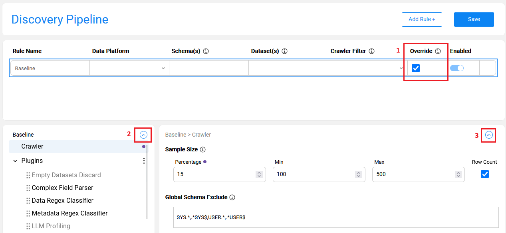Screen dimensions: 506x233
Task: Open the Crawler Filter dropdown
Action: [367, 68]
